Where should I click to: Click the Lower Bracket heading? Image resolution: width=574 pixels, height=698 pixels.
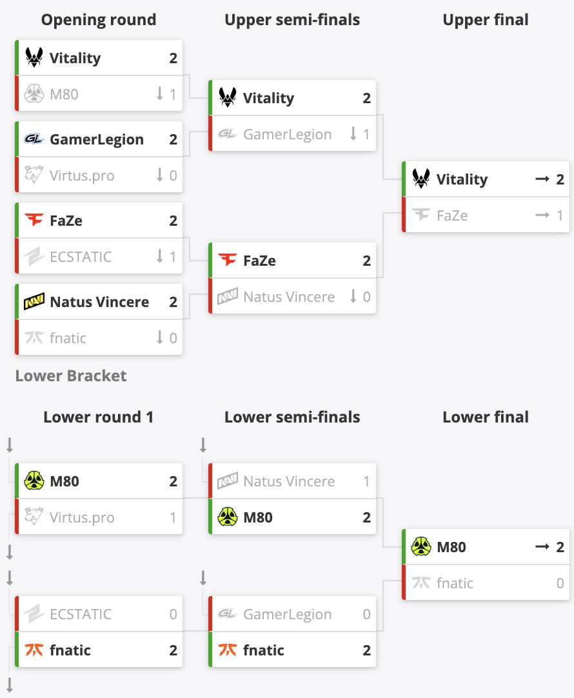71,375
